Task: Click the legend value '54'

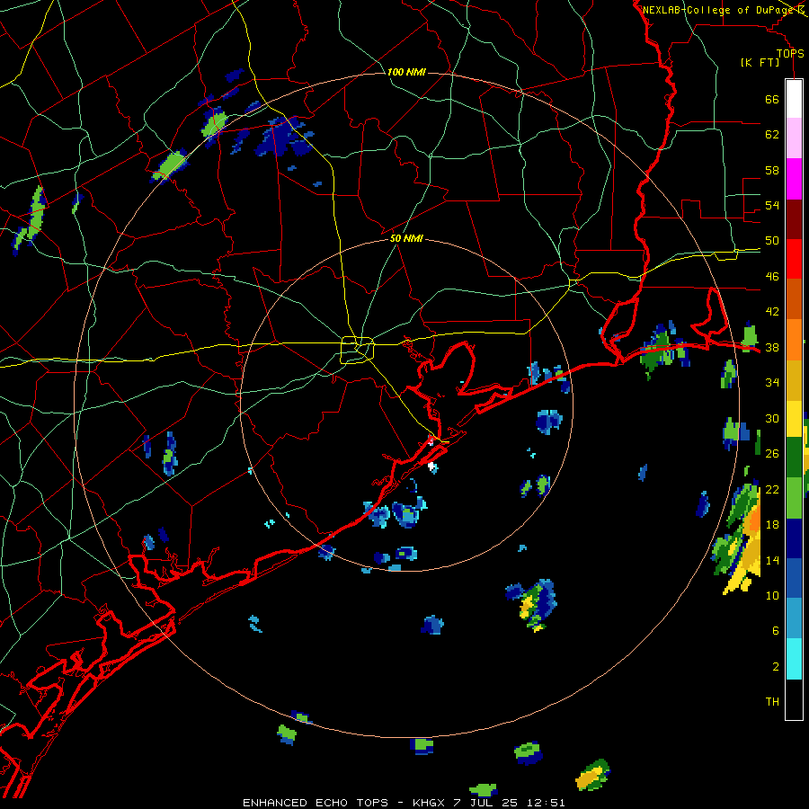Action: [772, 205]
